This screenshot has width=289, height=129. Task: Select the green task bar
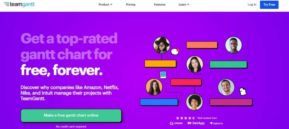[x=228, y=64]
